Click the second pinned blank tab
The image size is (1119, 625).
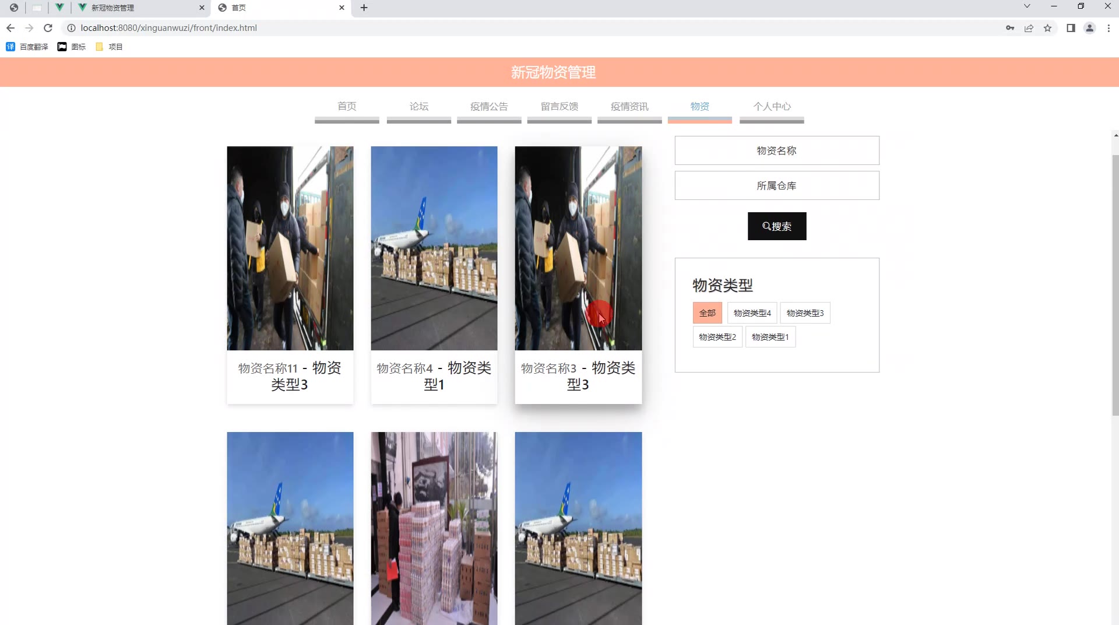pyautogui.click(x=37, y=8)
